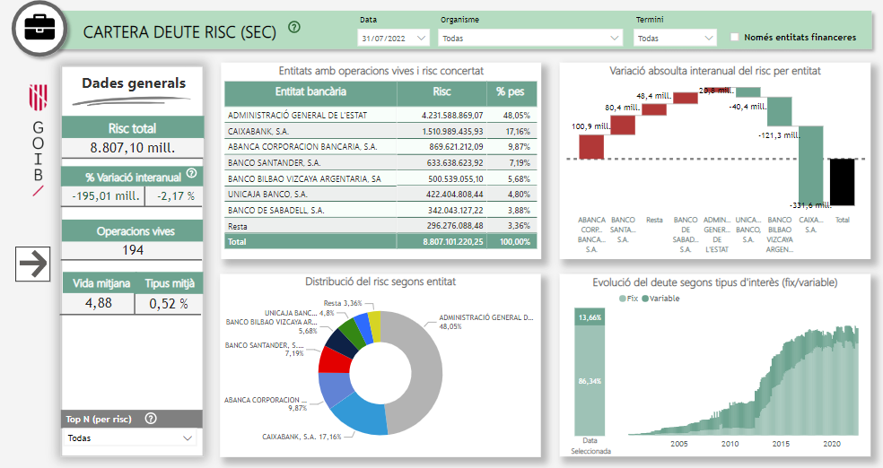Click the Vida mitjana value 4,88
The image size is (883, 468).
tap(99, 303)
